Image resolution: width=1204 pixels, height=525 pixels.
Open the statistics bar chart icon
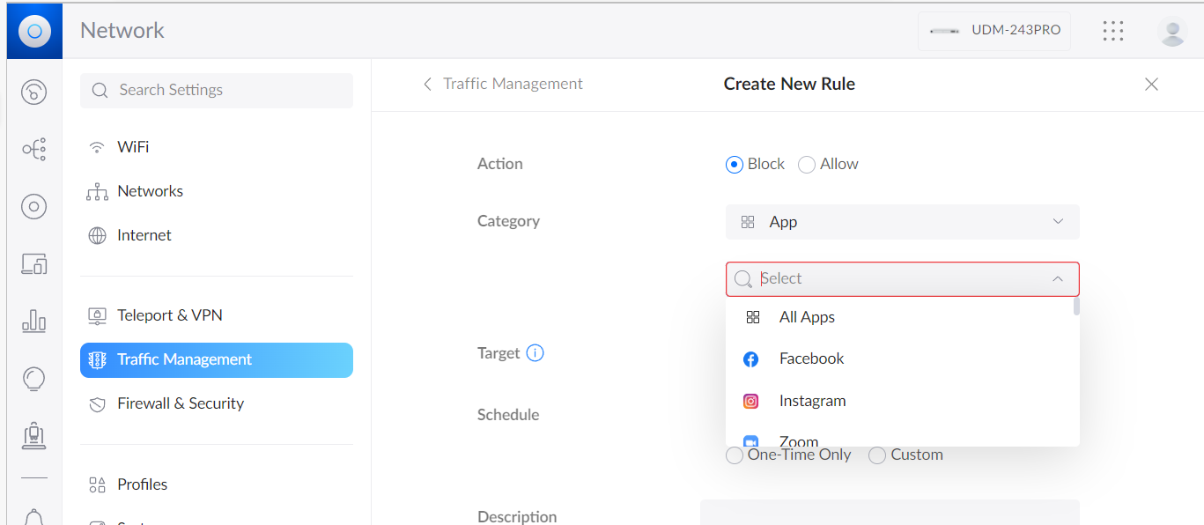point(34,321)
